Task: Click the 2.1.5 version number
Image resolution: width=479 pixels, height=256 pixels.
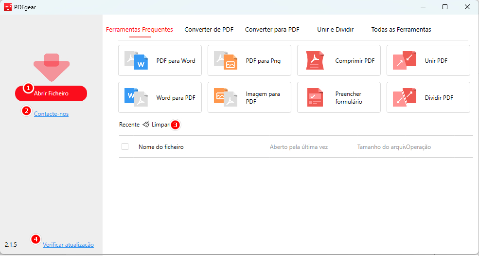Action: (x=11, y=245)
